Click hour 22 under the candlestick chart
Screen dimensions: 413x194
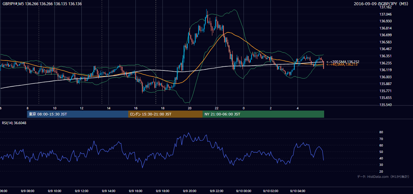tap(217, 108)
